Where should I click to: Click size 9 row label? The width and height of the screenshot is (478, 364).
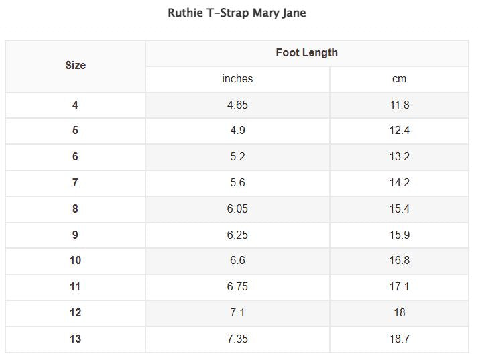pos(75,235)
